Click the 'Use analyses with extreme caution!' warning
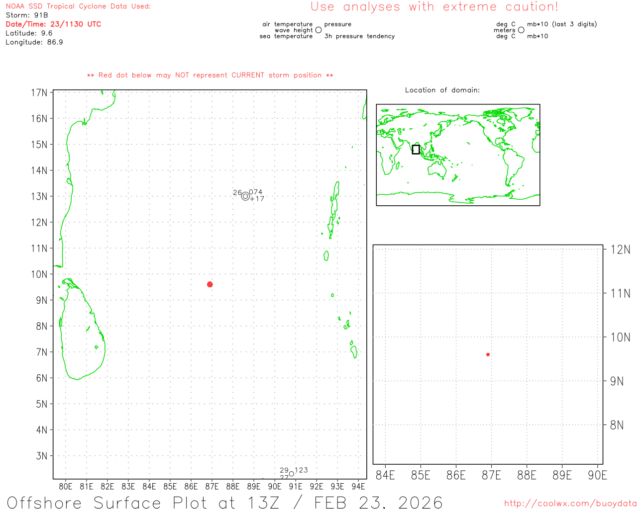Viewport: 637px width, 509px height. pyautogui.click(x=434, y=7)
